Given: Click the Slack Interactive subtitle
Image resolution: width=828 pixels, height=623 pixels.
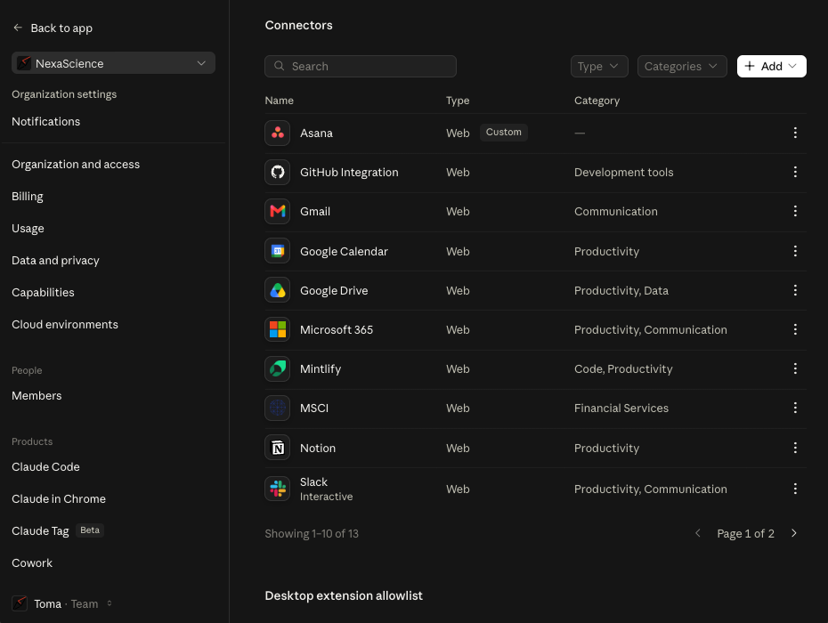Looking at the screenshot, I should point(326,497).
